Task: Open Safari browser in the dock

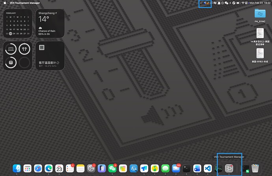Action: click(x=38, y=168)
